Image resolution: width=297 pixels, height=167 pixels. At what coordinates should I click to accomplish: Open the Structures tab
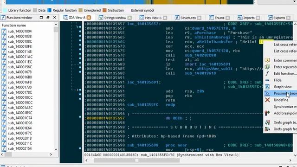tap(188, 18)
